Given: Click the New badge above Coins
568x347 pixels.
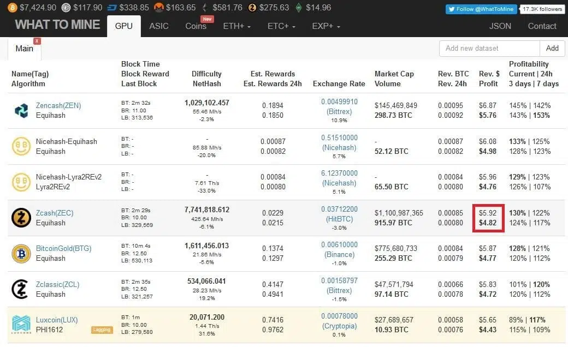Looking at the screenshot, I should (x=207, y=19).
